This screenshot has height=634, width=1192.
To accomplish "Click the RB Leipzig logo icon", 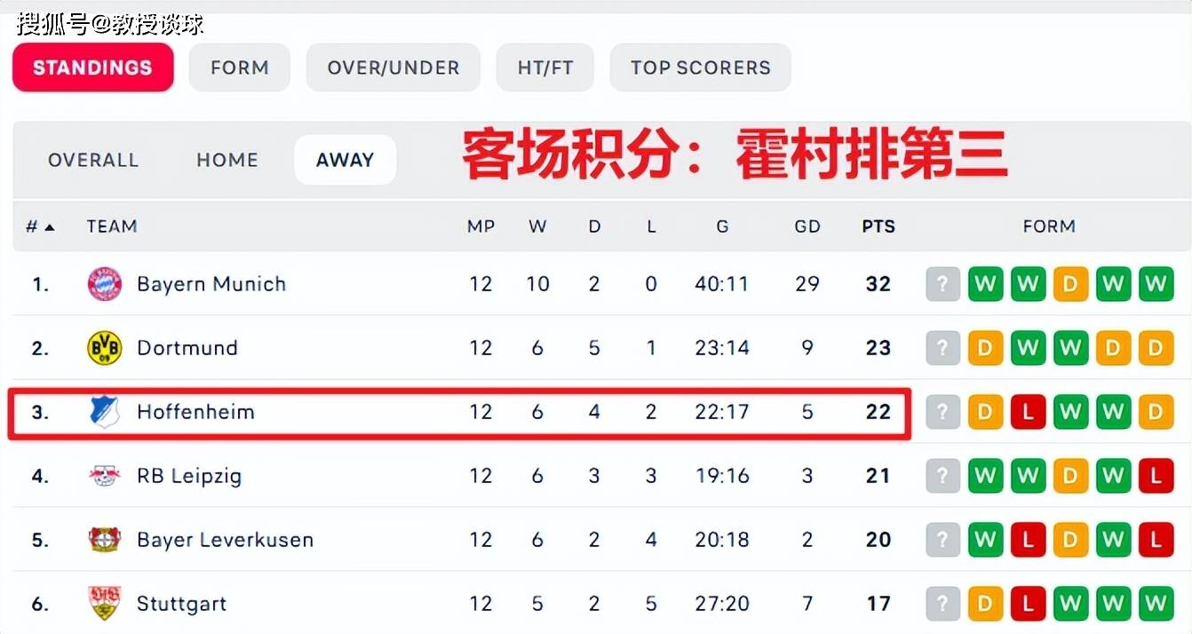I will coord(105,476).
